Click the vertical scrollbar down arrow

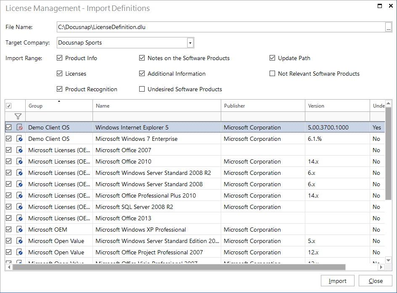coord(389,260)
